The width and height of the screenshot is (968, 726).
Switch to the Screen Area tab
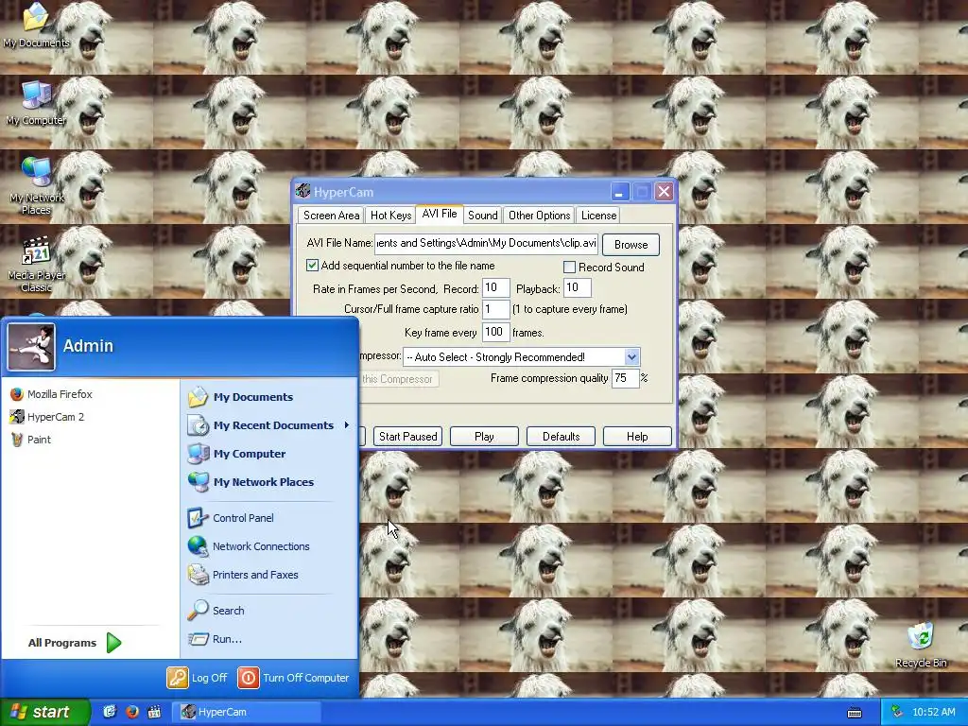(331, 216)
